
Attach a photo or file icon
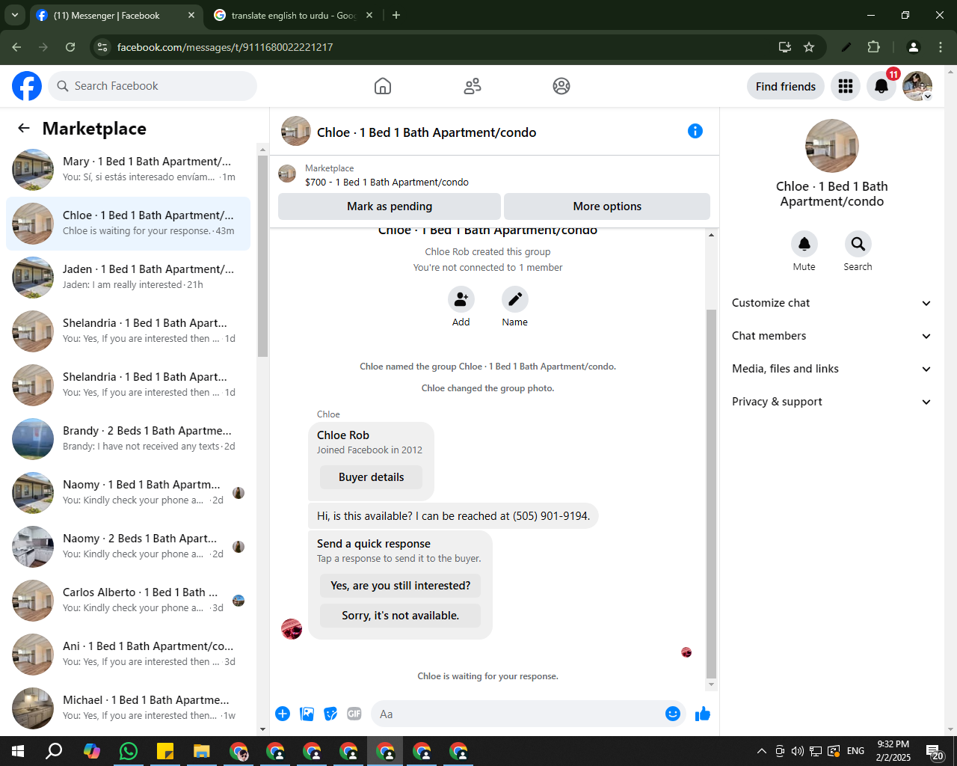307,714
